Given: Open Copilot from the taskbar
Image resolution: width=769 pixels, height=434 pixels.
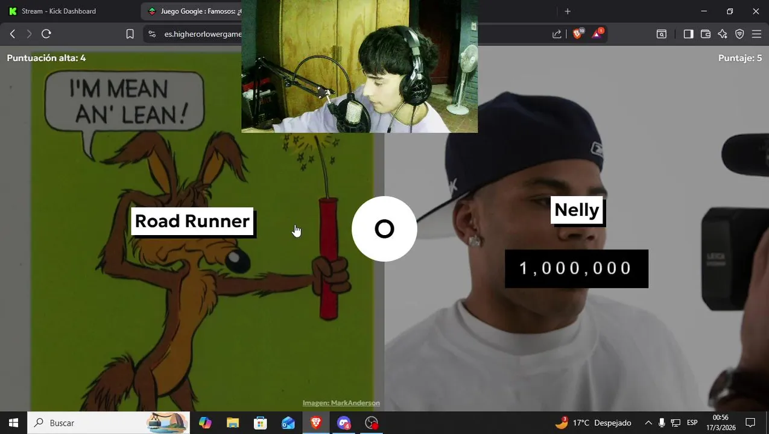Looking at the screenshot, I should pyautogui.click(x=205, y=423).
